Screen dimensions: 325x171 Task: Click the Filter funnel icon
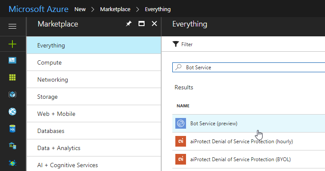coord(175,44)
